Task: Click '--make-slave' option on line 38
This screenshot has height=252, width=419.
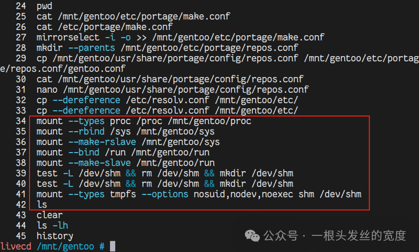Action: pyautogui.click(x=100, y=163)
